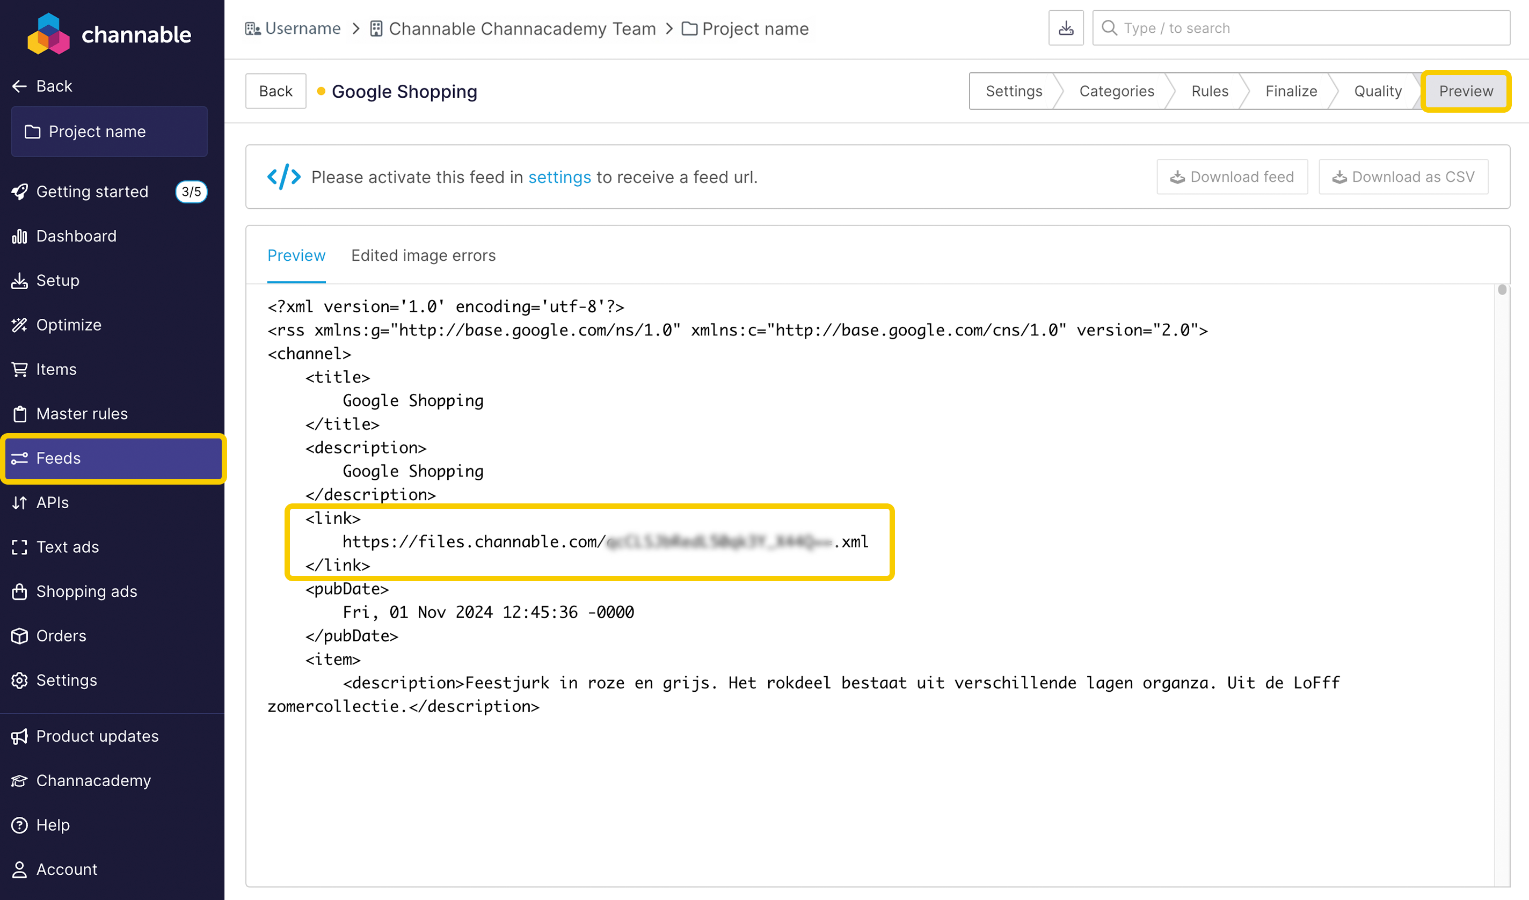The width and height of the screenshot is (1529, 900).
Task: Click the search magnifier icon
Action: tap(1110, 28)
